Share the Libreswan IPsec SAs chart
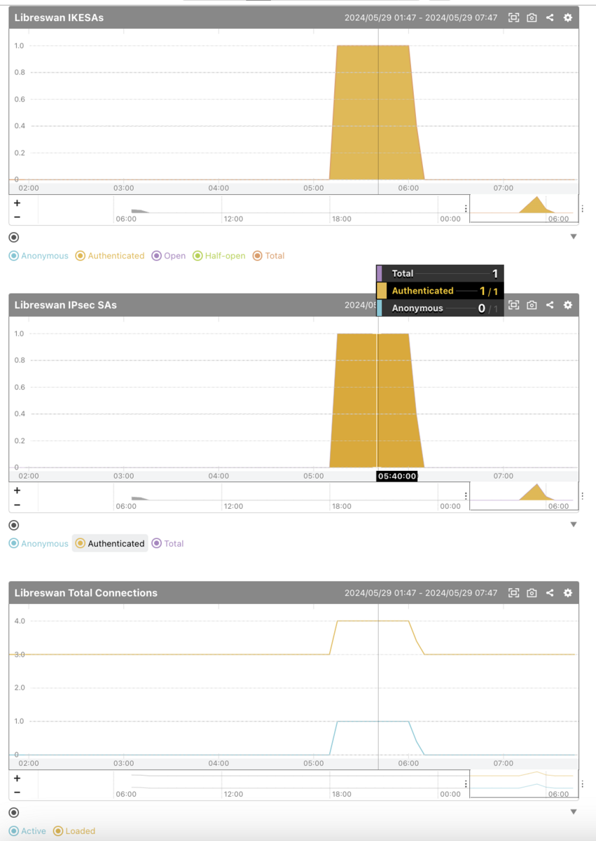Viewport: 596px width, 841px height. (550, 305)
